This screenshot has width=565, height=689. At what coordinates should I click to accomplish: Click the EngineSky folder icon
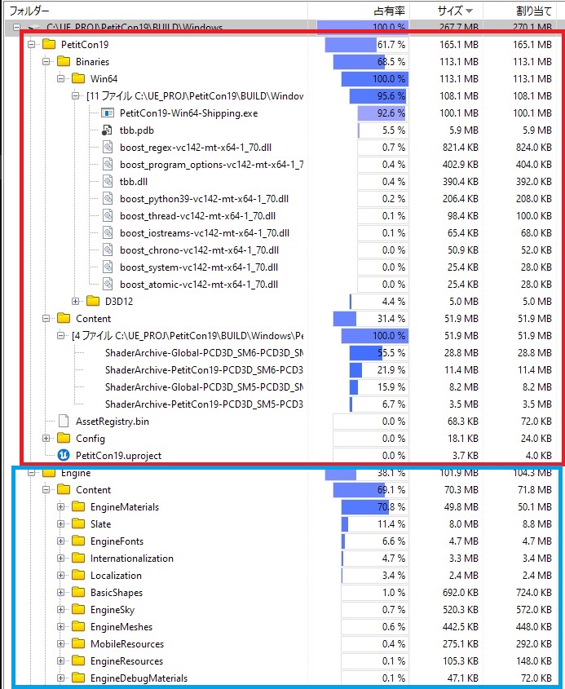click(x=78, y=609)
